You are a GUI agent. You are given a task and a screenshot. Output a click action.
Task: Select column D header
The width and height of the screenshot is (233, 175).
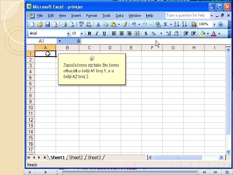110,48
